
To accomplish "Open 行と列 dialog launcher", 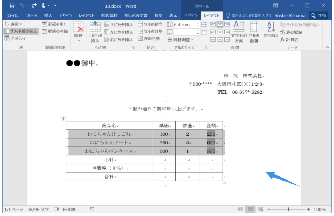I will pyautogui.click(x=133, y=47).
